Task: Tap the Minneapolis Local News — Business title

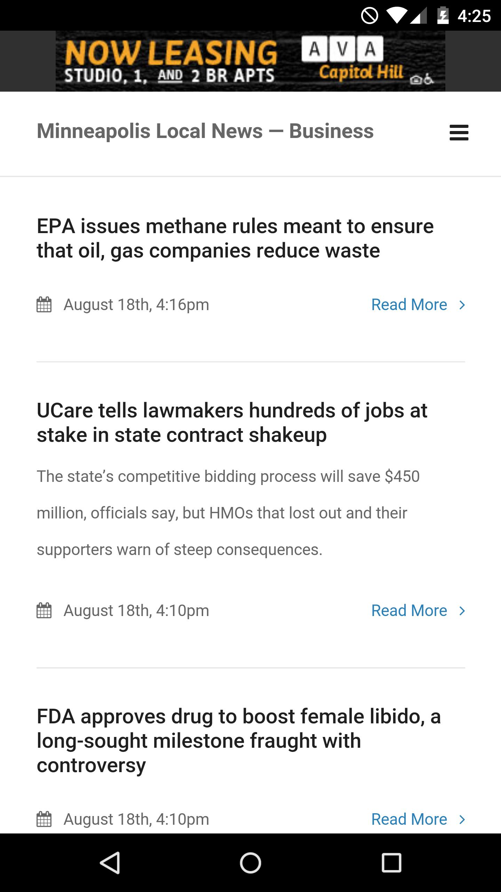Action: tap(205, 131)
